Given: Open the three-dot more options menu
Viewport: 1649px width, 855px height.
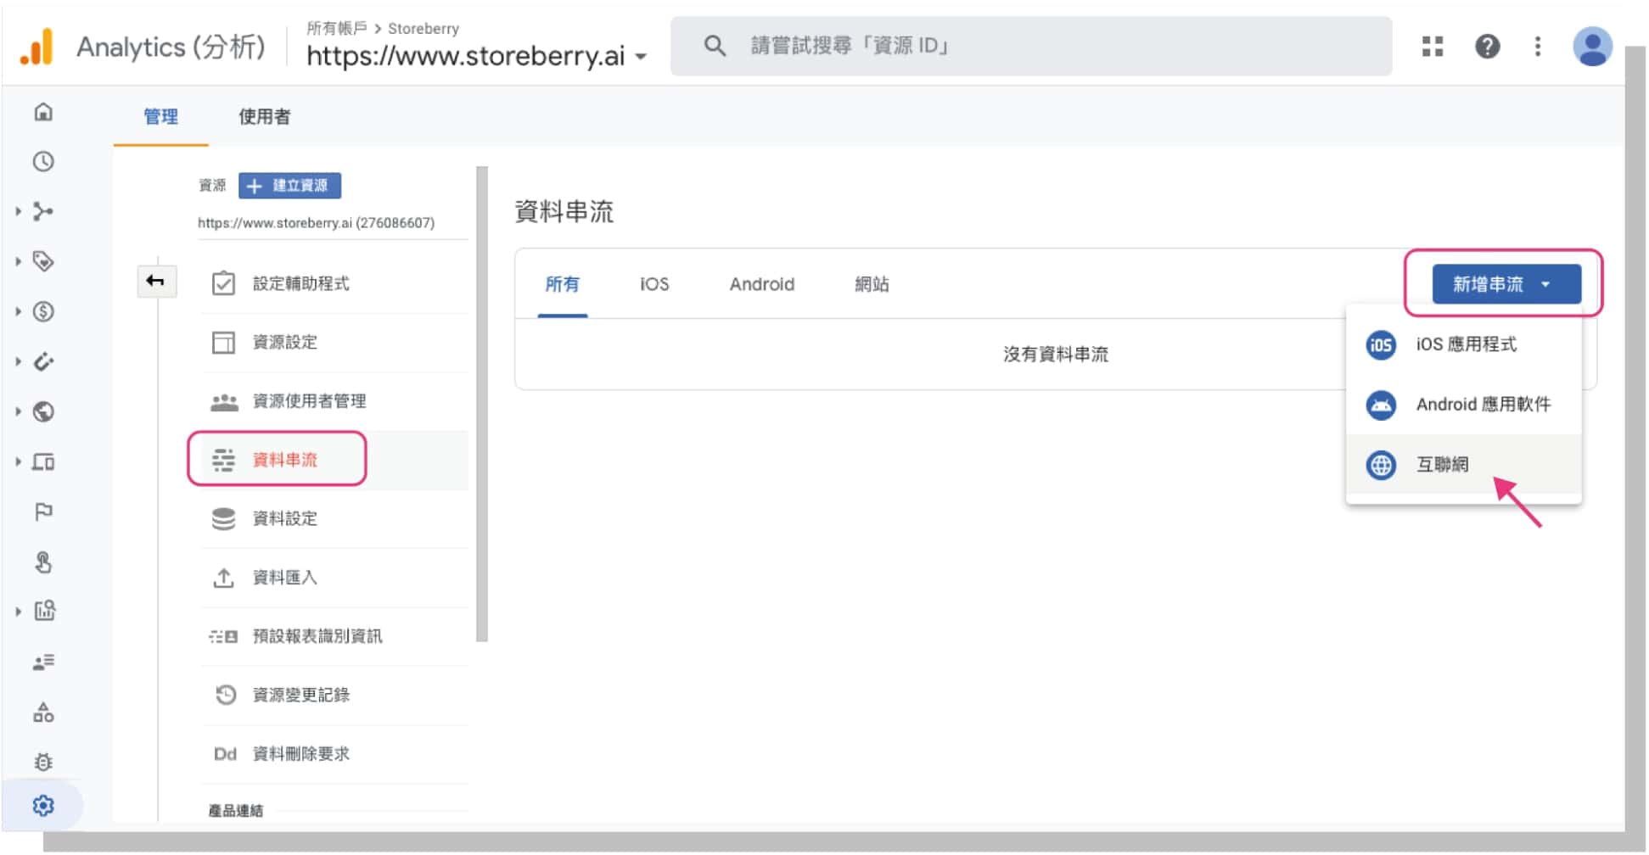Looking at the screenshot, I should tap(1537, 47).
